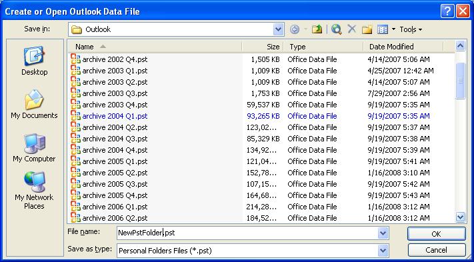Expand the Save in folder dropdown
Image resolution: width=474 pixels, height=262 pixels.
(x=279, y=29)
